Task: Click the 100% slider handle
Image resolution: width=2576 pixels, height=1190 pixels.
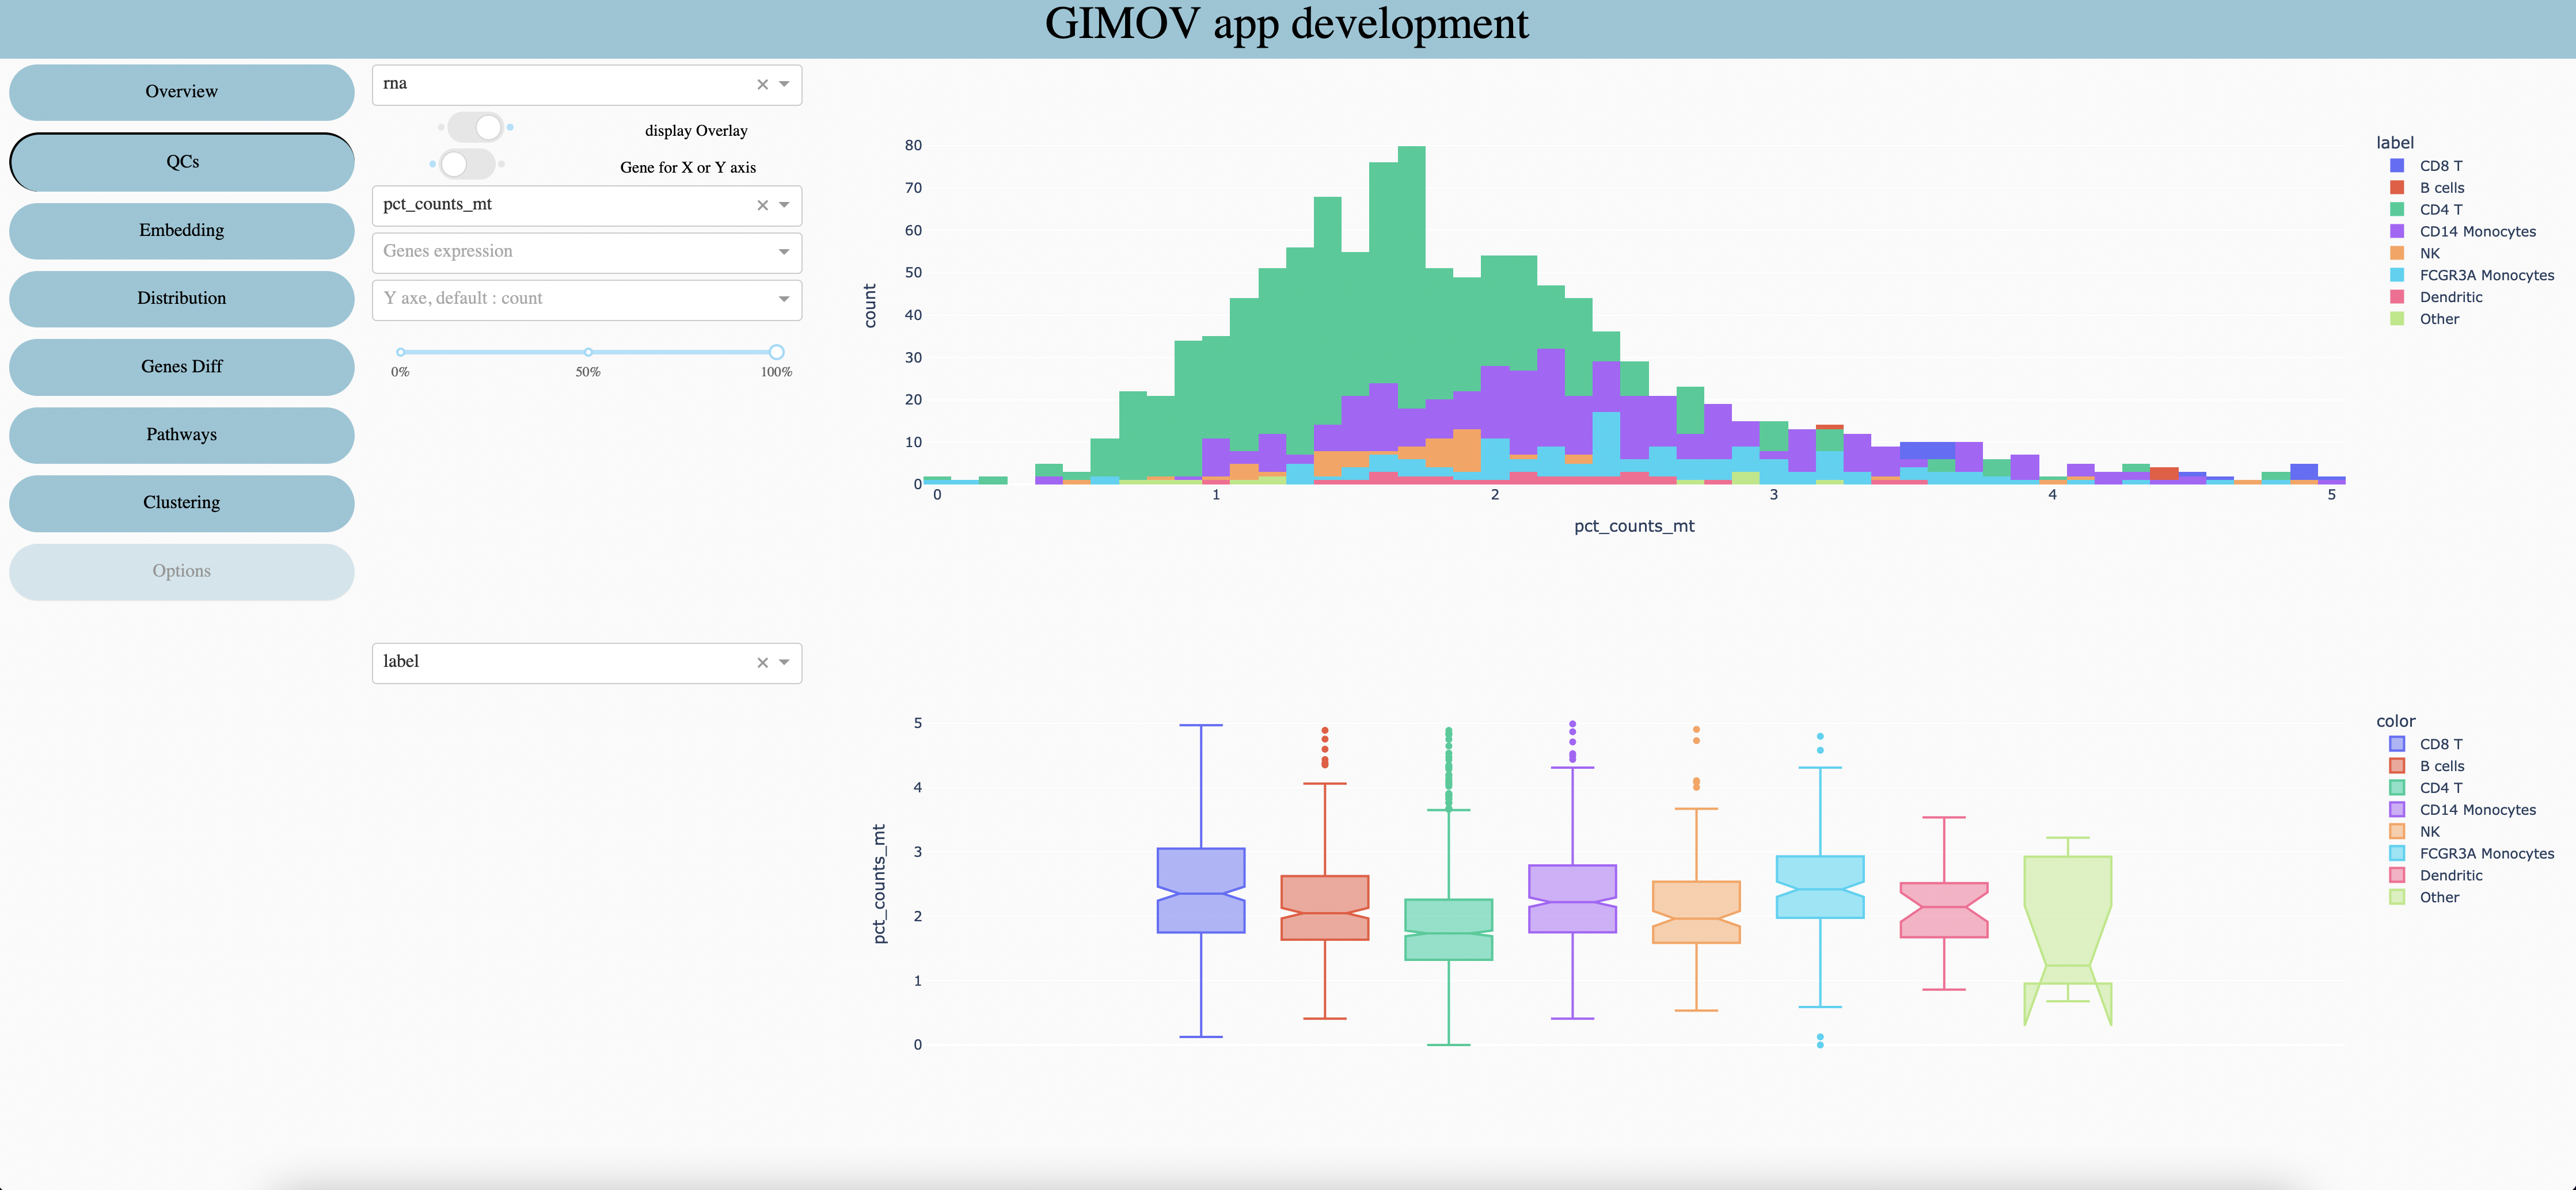Action: tap(776, 352)
